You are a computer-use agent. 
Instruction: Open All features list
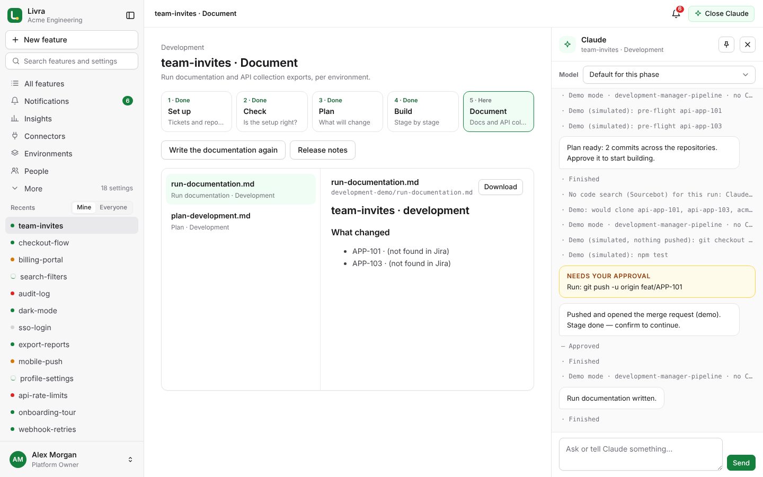[72, 84]
